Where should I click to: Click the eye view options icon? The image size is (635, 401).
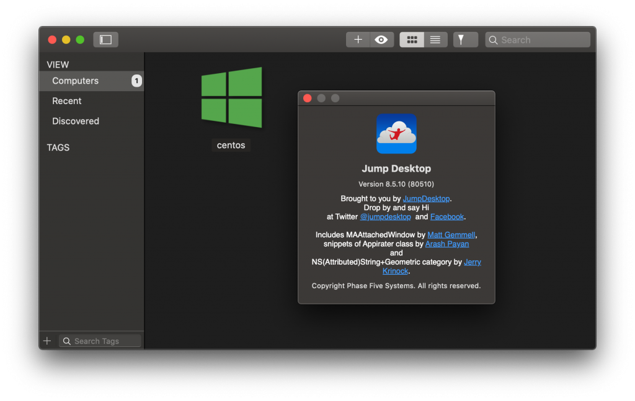381,40
